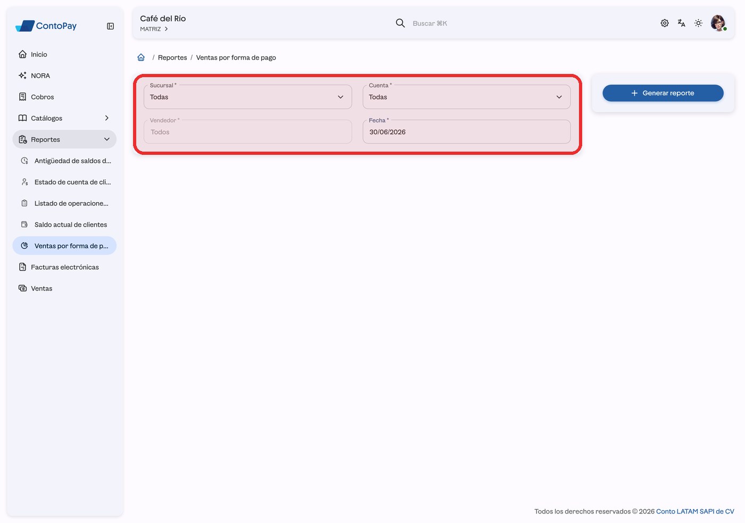Screen dimensions: 745x523
Task: Open Facturas electrónicas section
Action: (x=64, y=267)
